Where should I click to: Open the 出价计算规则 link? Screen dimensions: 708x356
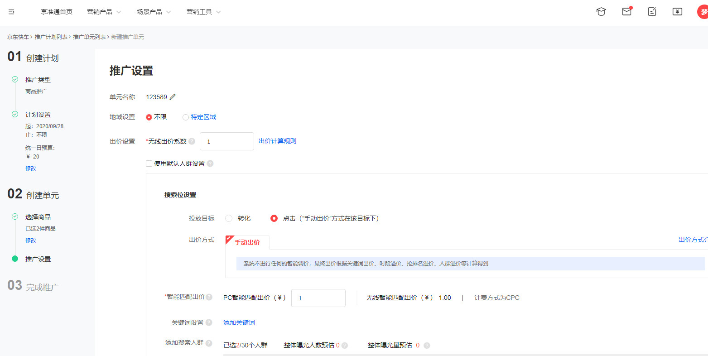click(x=277, y=141)
